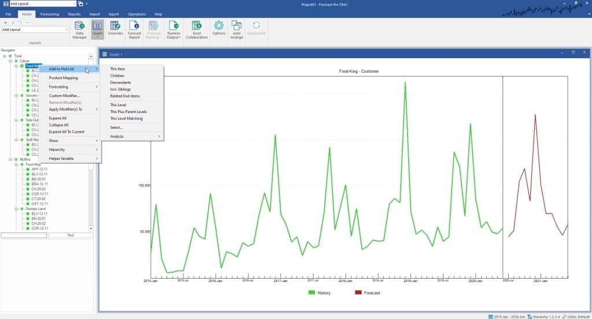Click the add layout plus icon
Viewport: 592px width, 319px height.
(x=5, y=22)
